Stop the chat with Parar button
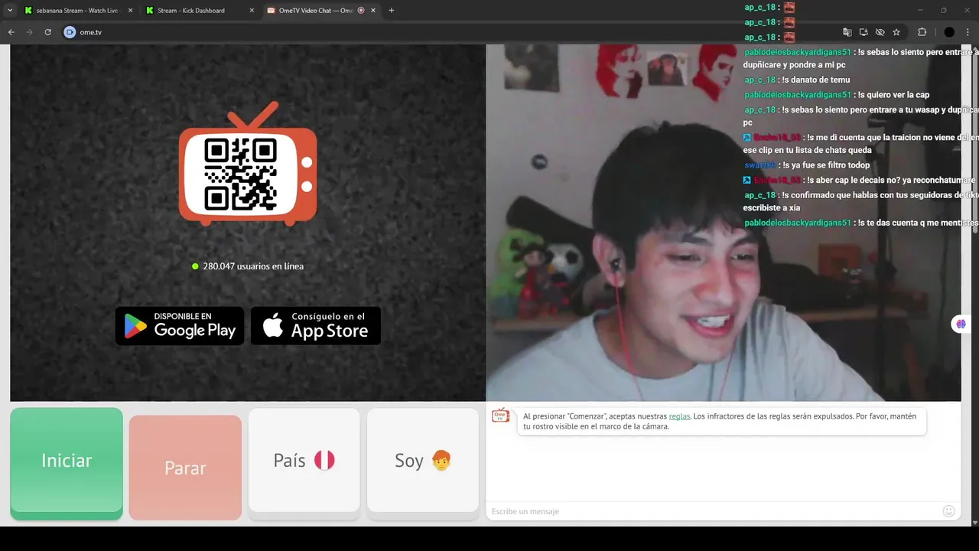This screenshot has height=551, width=979. click(185, 468)
